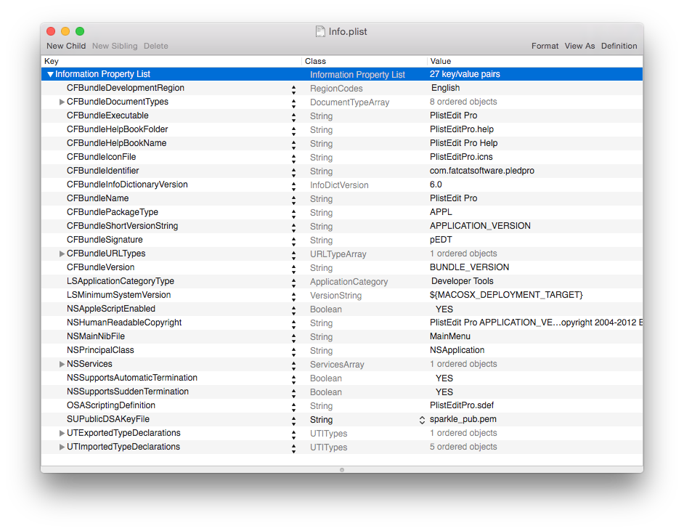
Task: Click the value com.fatcatsoftware.pledpro
Action: 482,171
